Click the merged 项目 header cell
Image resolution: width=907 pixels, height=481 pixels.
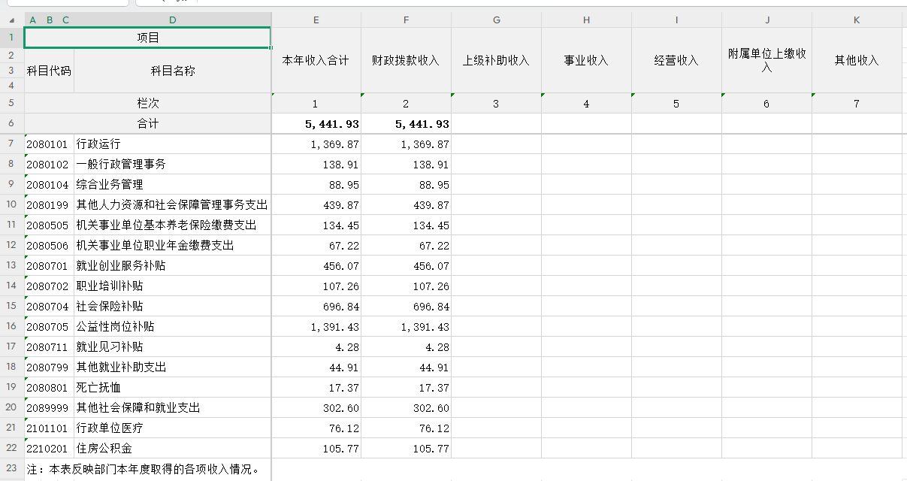click(147, 38)
